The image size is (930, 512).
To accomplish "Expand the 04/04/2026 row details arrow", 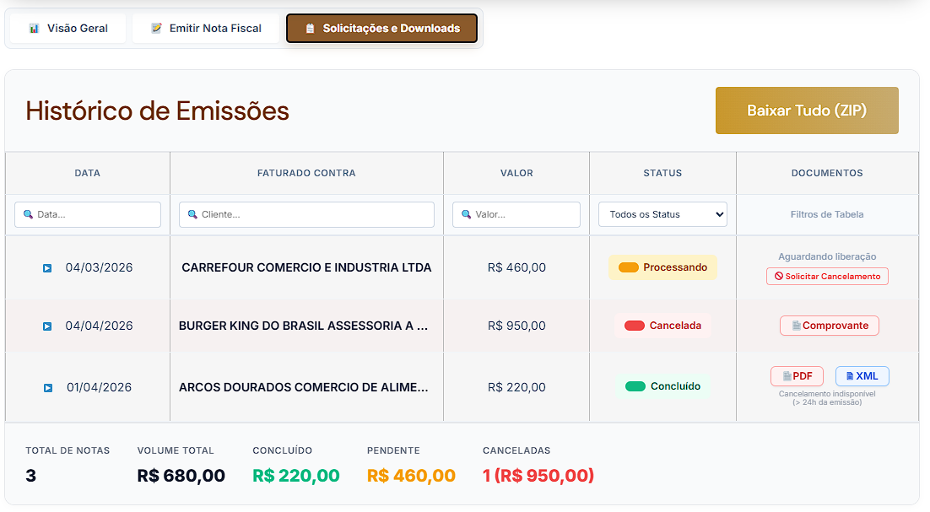I will point(47,326).
